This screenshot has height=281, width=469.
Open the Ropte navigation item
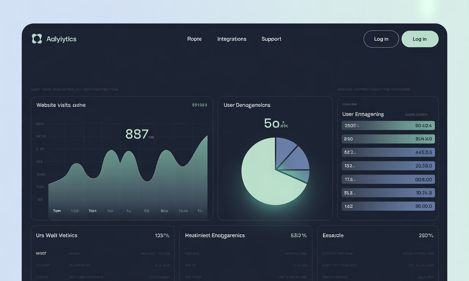tap(195, 39)
